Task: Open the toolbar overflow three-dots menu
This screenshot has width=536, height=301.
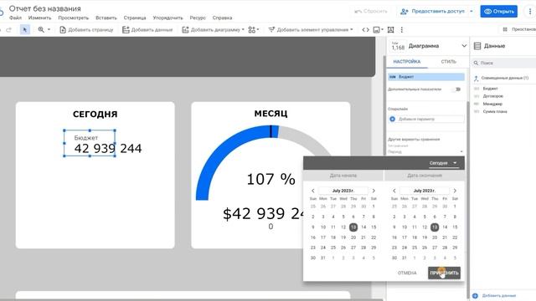Action: 402,30
